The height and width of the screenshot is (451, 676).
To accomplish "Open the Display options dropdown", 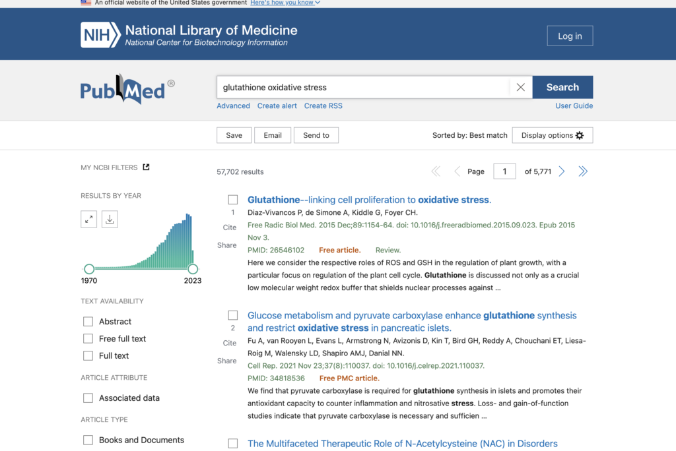I will pyautogui.click(x=553, y=135).
